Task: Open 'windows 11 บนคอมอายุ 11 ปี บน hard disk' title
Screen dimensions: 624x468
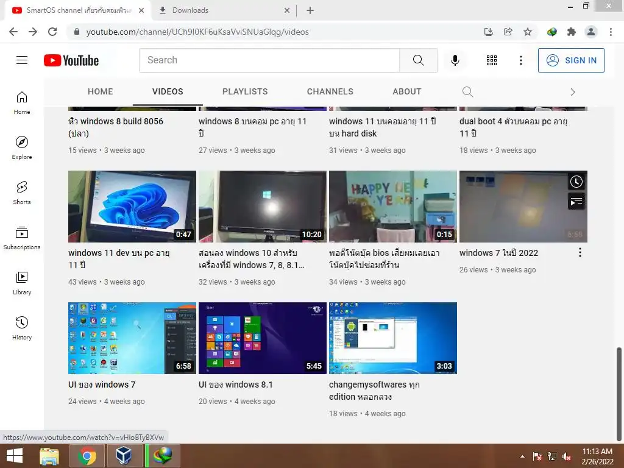Action: click(383, 127)
